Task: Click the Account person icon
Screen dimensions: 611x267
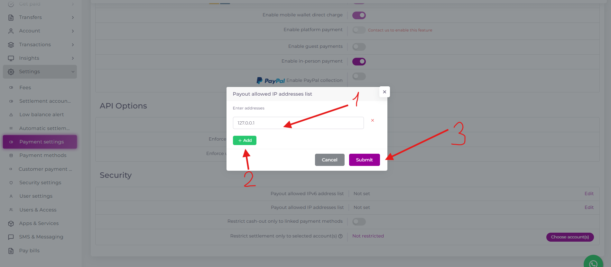Action: point(11,31)
